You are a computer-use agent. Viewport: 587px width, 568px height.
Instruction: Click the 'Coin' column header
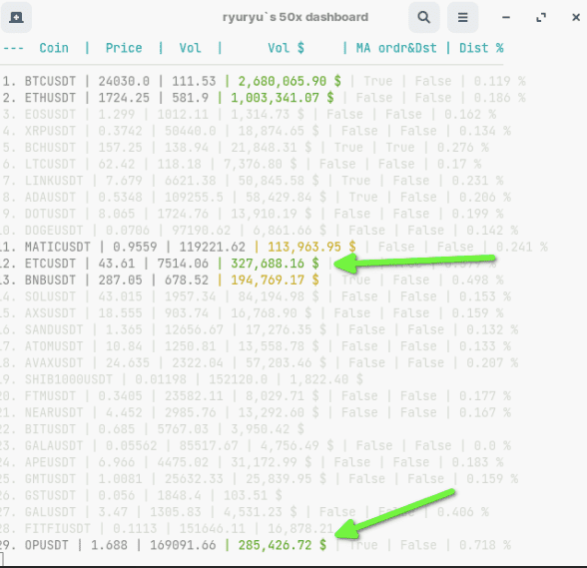[54, 48]
